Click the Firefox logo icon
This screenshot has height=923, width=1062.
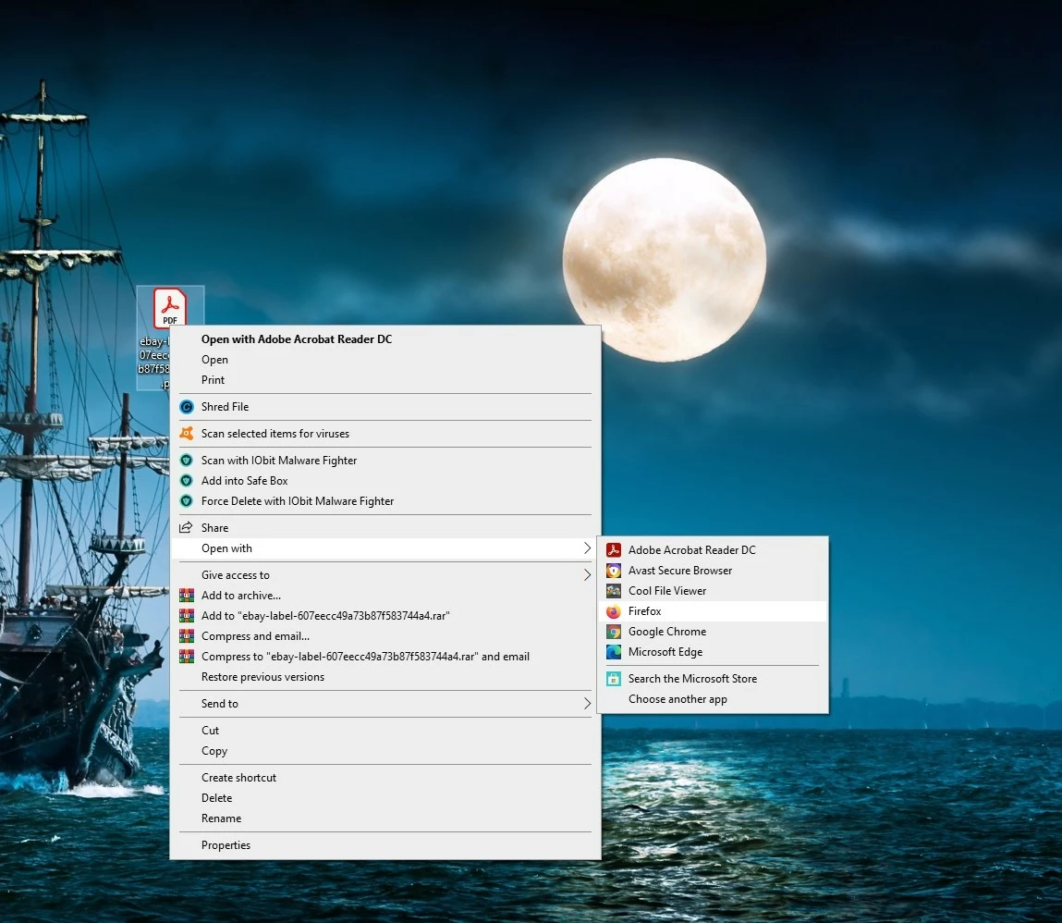(x=614, y=611)
